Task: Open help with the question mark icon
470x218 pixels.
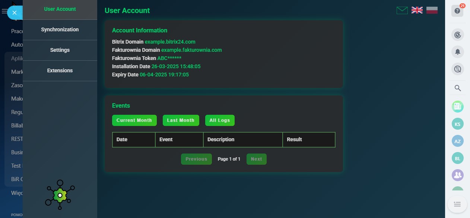Action: coord(457,11)
